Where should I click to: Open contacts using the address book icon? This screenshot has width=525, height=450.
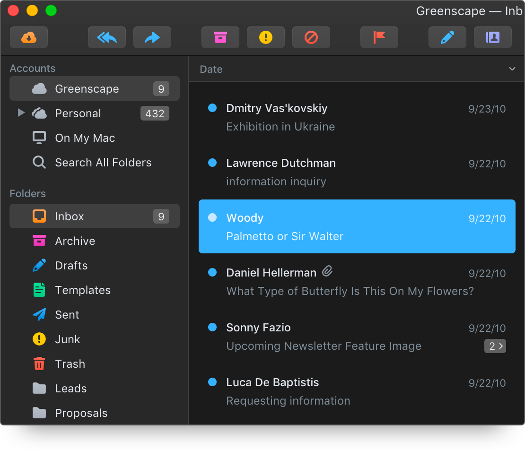(492, 37)
